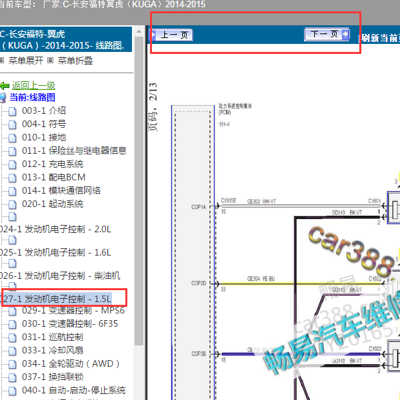400x400 pixels.
Task: Click CE303 WH-VT wire label
Action: (261, 202)
